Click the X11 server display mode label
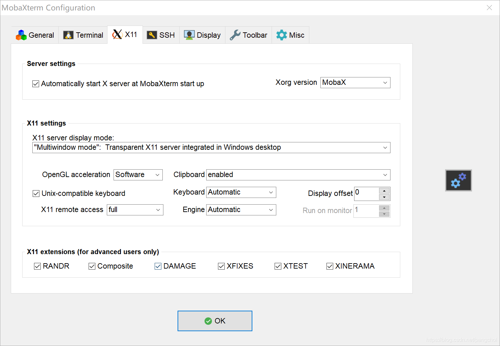The height and width of the screenshot is (346, 500). (x=73, y=138)
